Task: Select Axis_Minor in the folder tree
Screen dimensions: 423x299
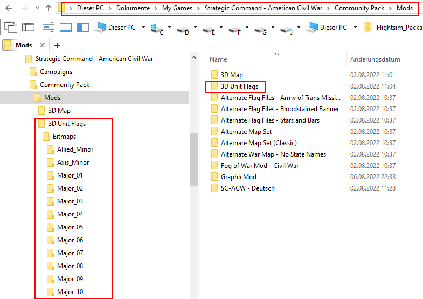Action: click(x=68, y=162)
